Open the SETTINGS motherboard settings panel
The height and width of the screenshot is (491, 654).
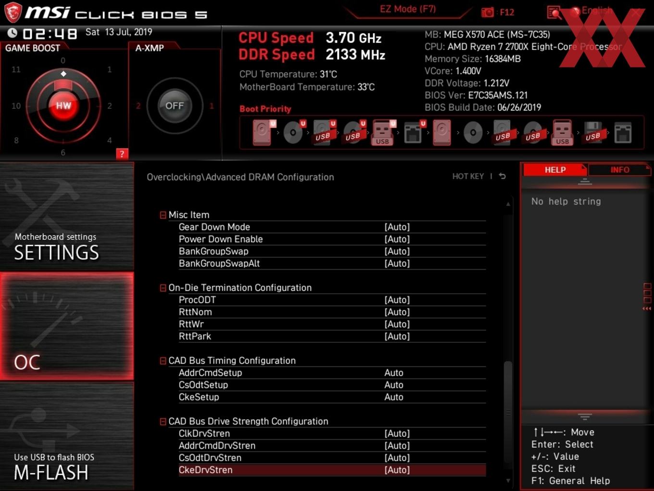click(x=67, y=217)
